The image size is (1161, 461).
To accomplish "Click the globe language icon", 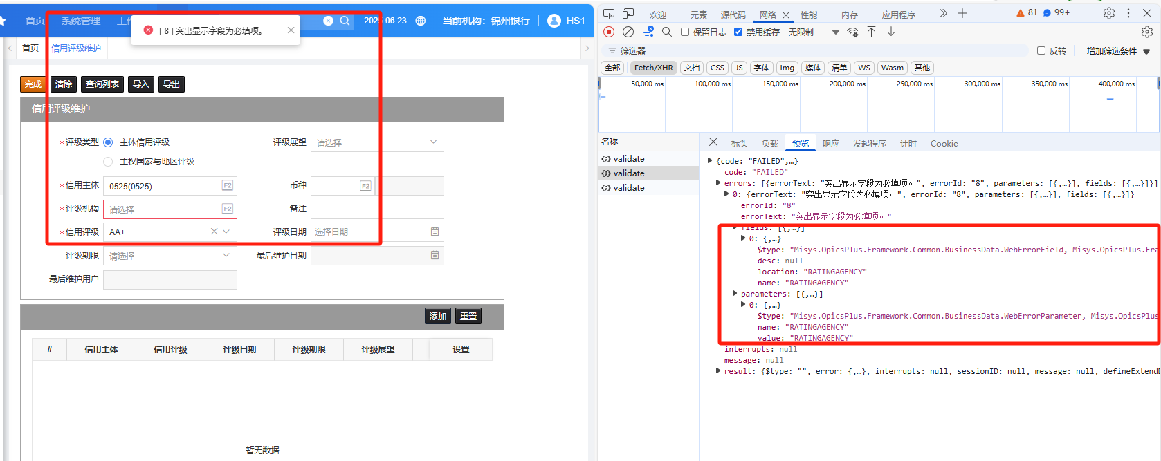I will pyautogui.click(x=421, y=21).
